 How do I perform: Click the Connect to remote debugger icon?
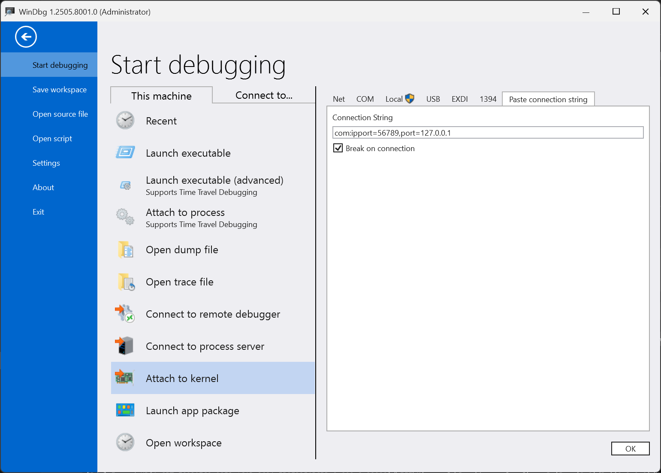pyautogui.click(x=125, y=314)
